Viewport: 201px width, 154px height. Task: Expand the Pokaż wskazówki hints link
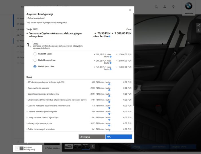(x=36, y=18)
